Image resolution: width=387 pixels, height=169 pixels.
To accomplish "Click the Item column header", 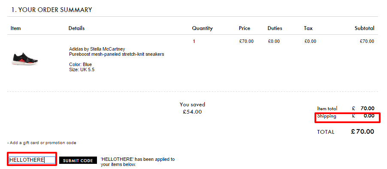I will point(15,28).
